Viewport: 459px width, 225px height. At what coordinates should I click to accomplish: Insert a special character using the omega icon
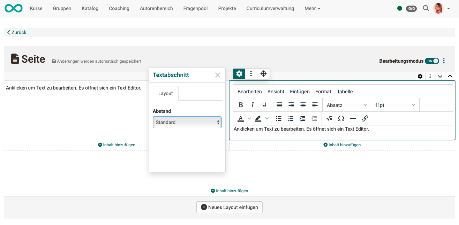(341, 118)
